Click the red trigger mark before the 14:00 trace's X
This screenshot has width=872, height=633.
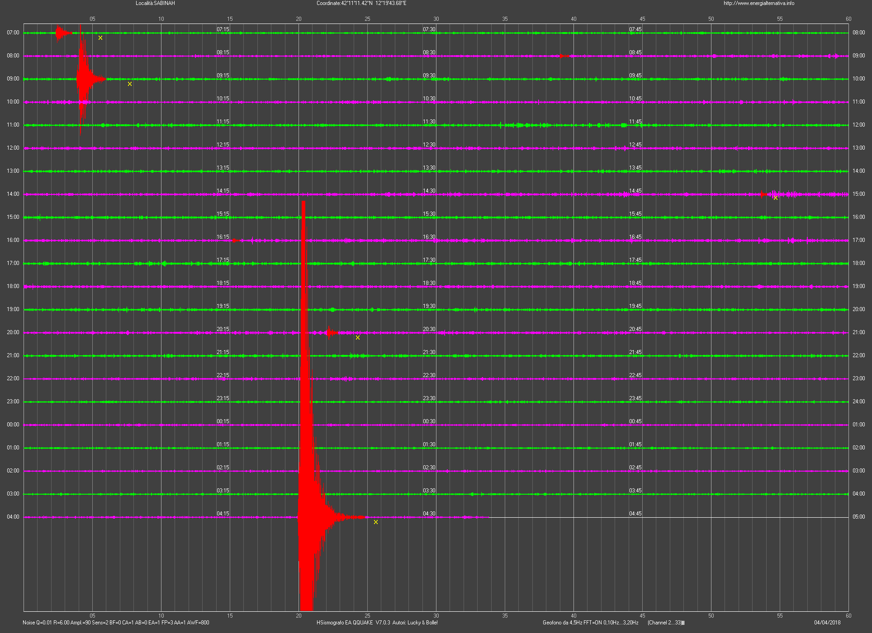click(x=763, y=194)
